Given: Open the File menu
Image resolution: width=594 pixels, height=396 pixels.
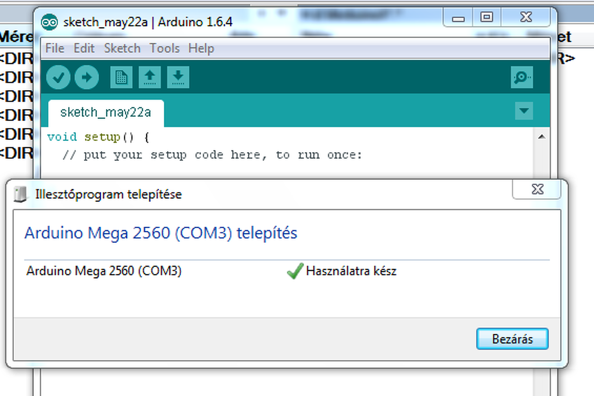Looking at the screenshot, I should click(55, 48).
